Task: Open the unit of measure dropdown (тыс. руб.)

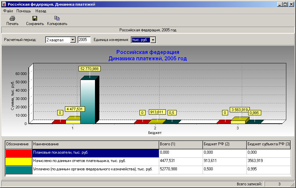Action: tap(153, 40)
